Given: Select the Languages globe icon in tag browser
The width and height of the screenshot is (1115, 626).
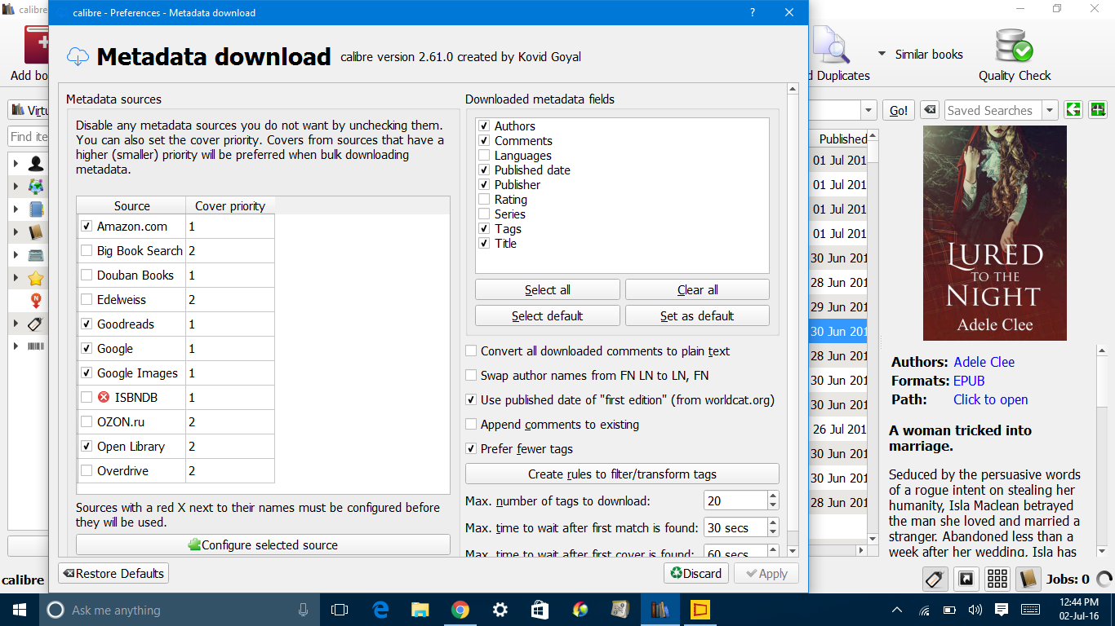Looking at the screenshot, I should (x=35, y=187).
